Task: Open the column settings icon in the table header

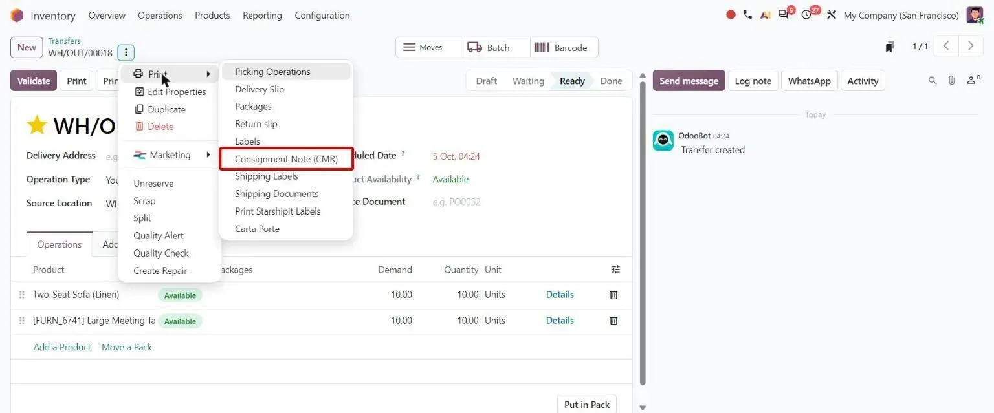Action: pos(615,270)
